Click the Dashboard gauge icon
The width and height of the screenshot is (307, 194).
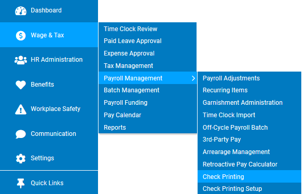21,11
